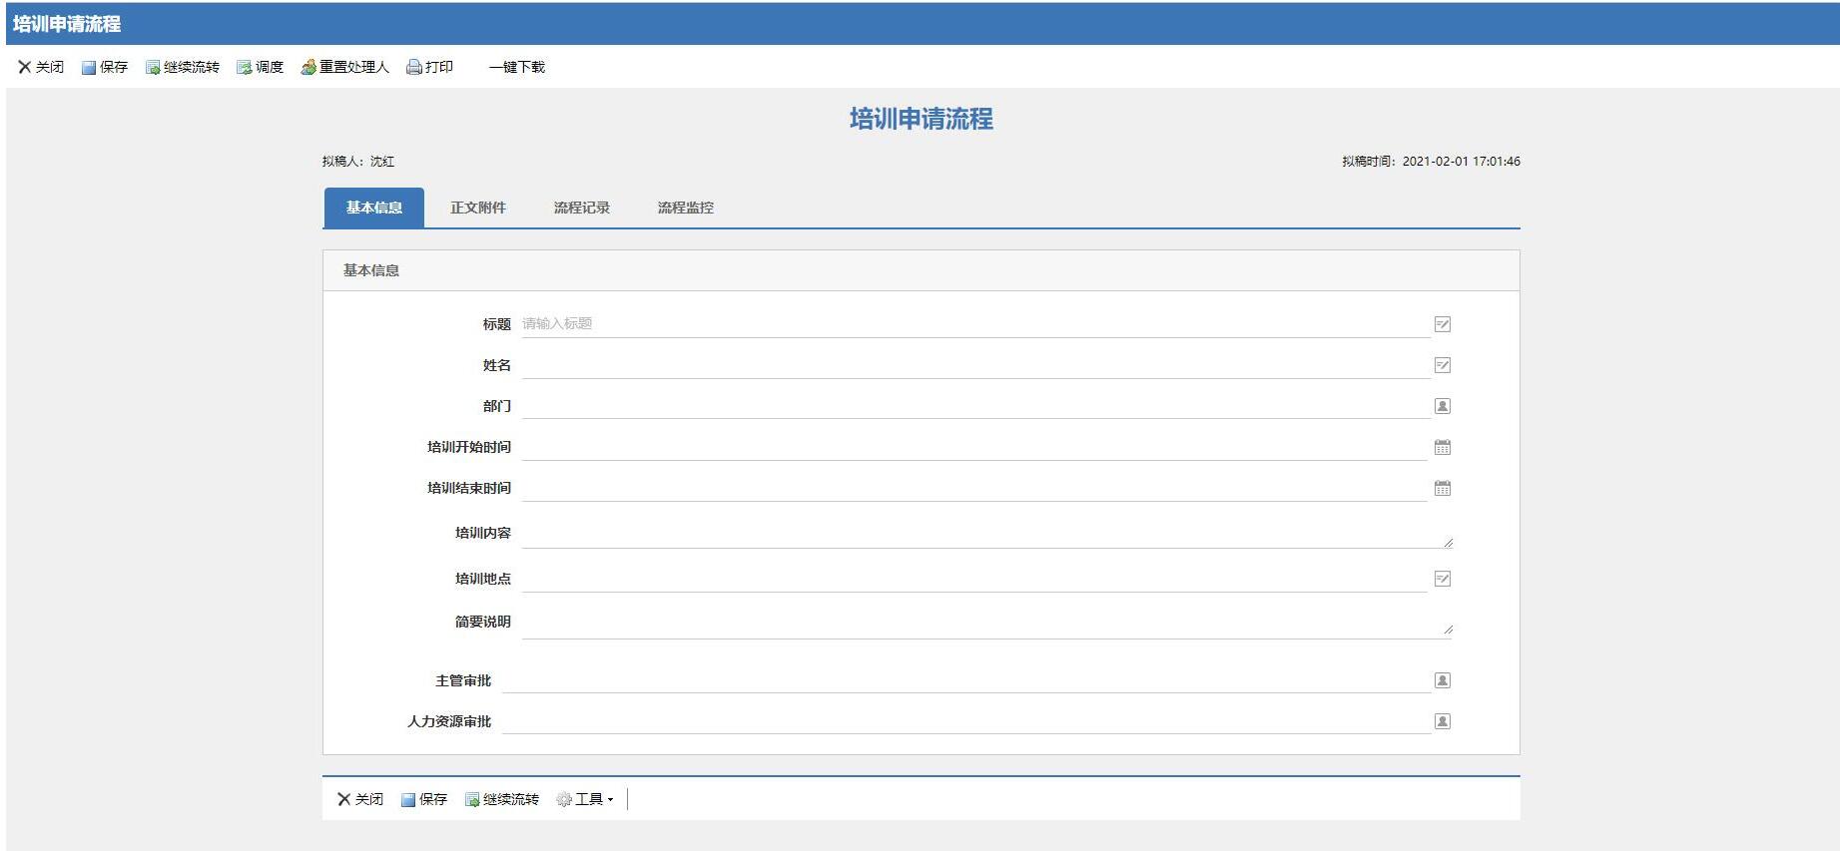1840x851 pixels.
Task: Open the calendar picker for 培训开始时间
Action: 1442,447
